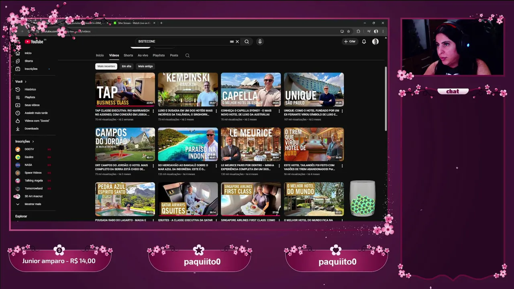Open options menu for Campos do Jordão video
This screenshot has height=289, width=514.
pos(153,166)
